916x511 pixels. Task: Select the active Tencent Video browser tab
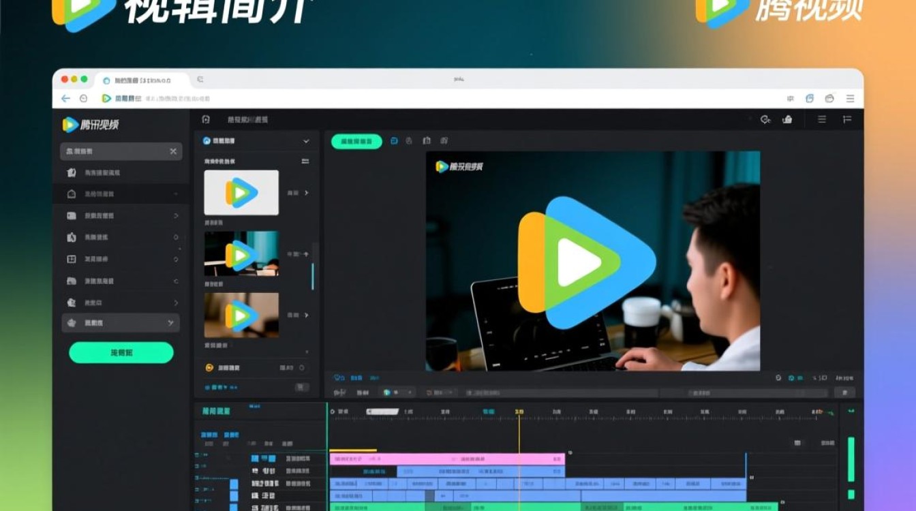click(x=142, y=80)
